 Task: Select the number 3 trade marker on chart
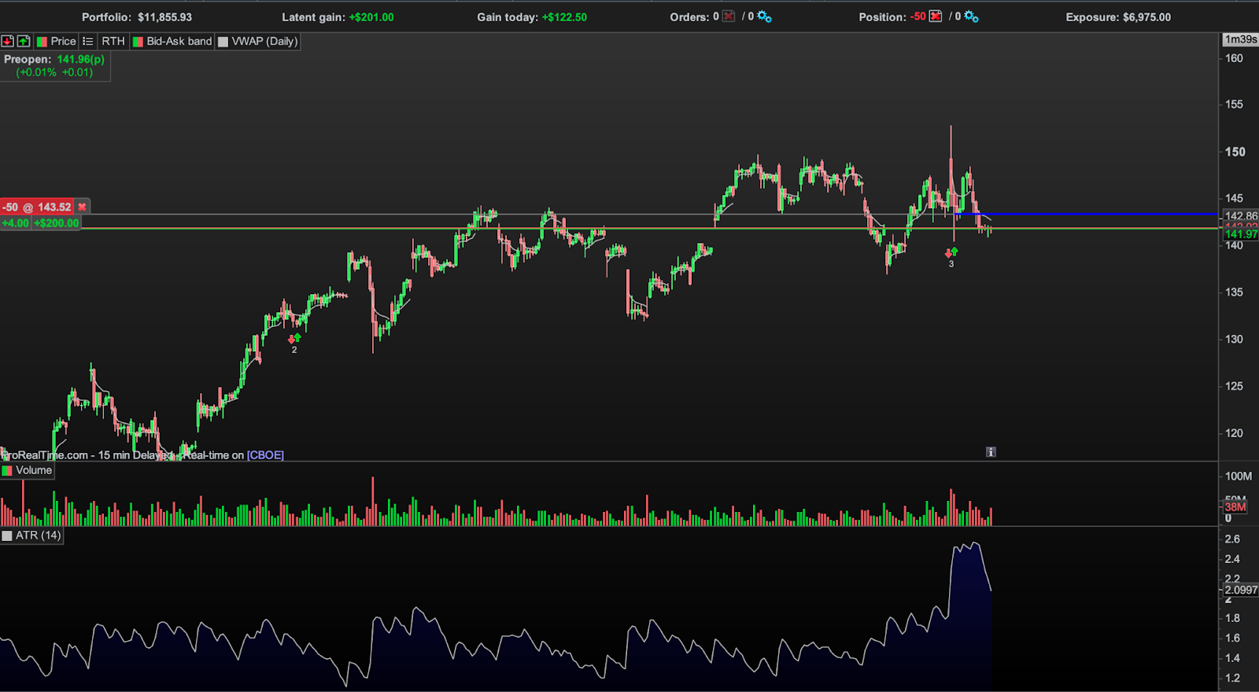(x=951, y=264)
